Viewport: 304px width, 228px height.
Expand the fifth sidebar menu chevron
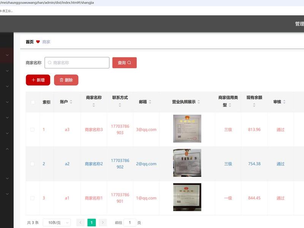7,117
